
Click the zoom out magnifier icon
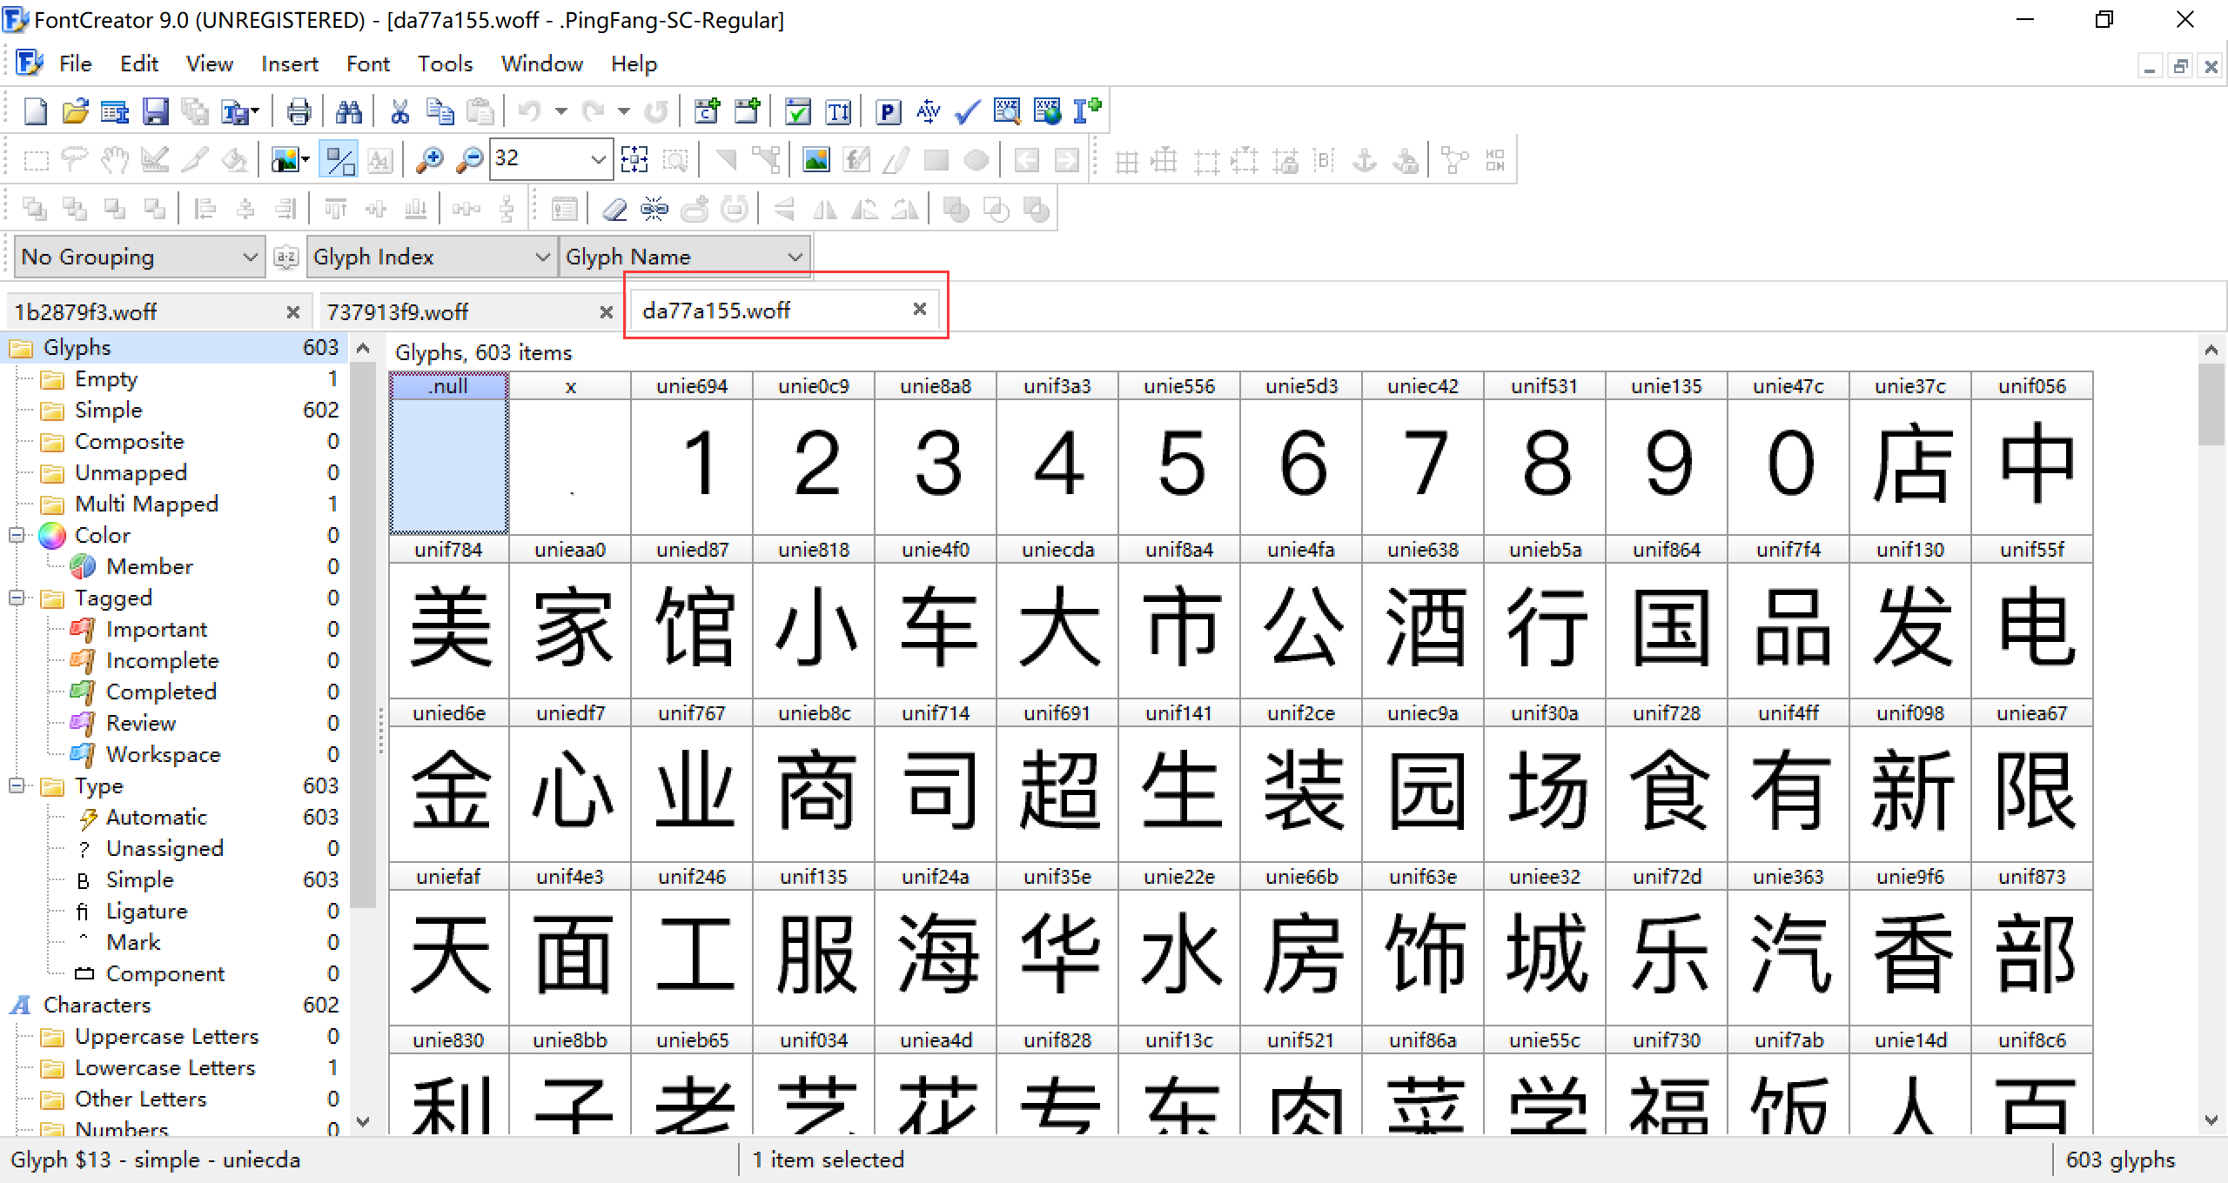pos(469,160)
